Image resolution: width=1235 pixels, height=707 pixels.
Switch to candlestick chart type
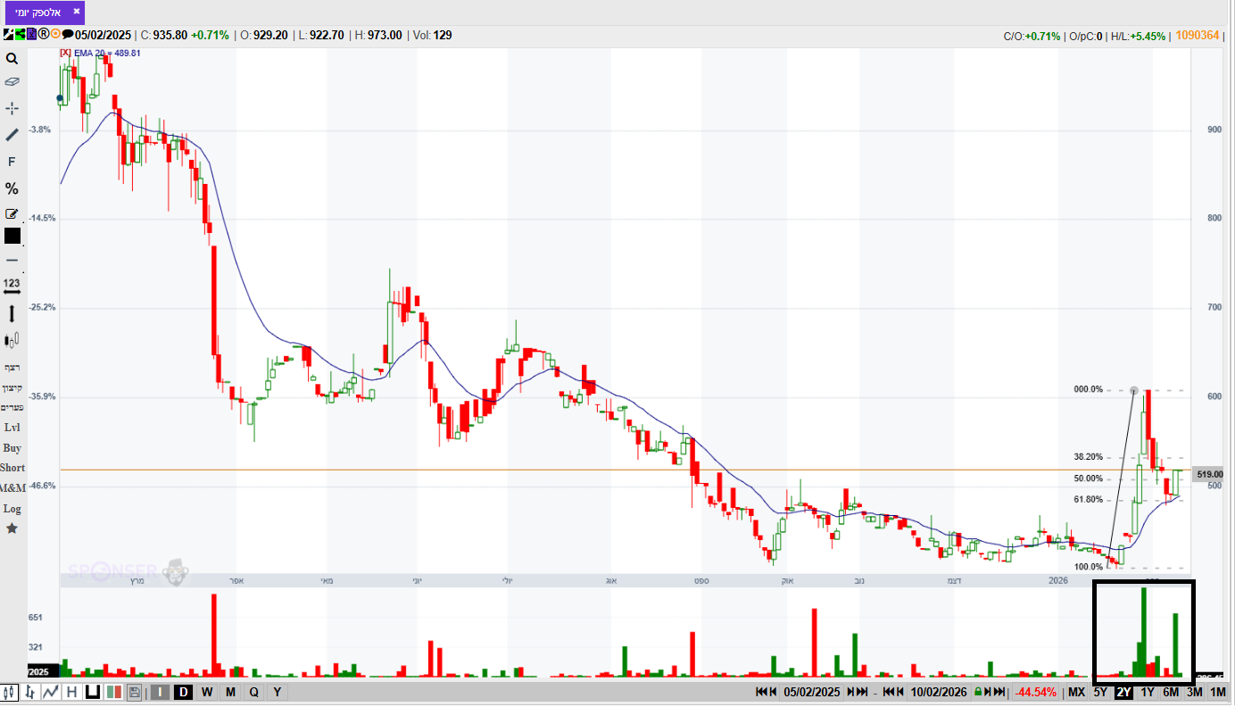pos(11,692)
